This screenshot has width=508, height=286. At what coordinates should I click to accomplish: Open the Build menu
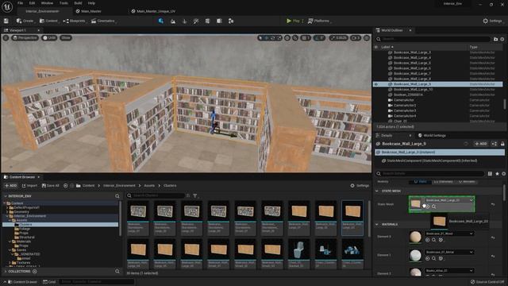(x=78, y=3)
